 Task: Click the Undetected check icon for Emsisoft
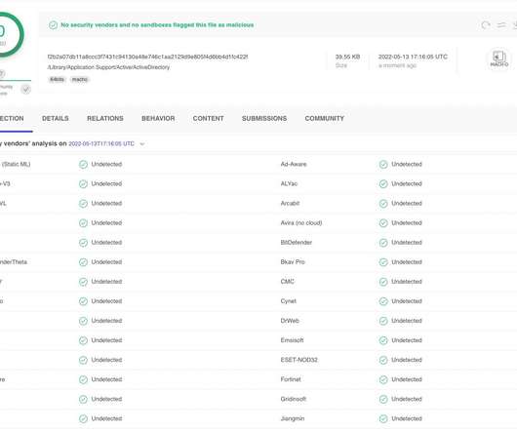click(383, 340)
